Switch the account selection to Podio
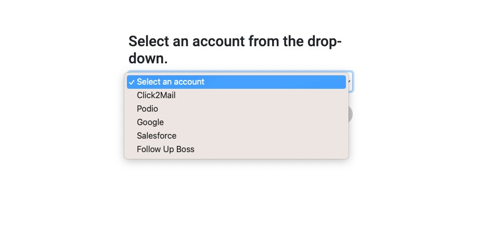Screen dimensions: 477x230 (x=147, y=109)
